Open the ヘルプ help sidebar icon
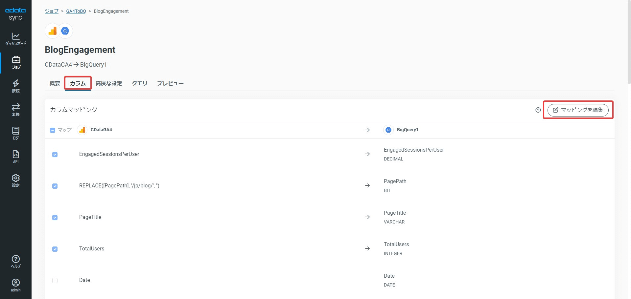631x299 pixels. (16, 262)
